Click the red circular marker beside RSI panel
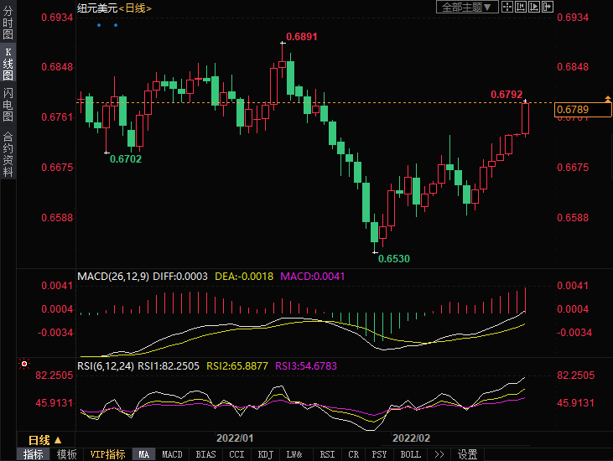This screenshot has width=613, height=461. click(x=24, y=365)
